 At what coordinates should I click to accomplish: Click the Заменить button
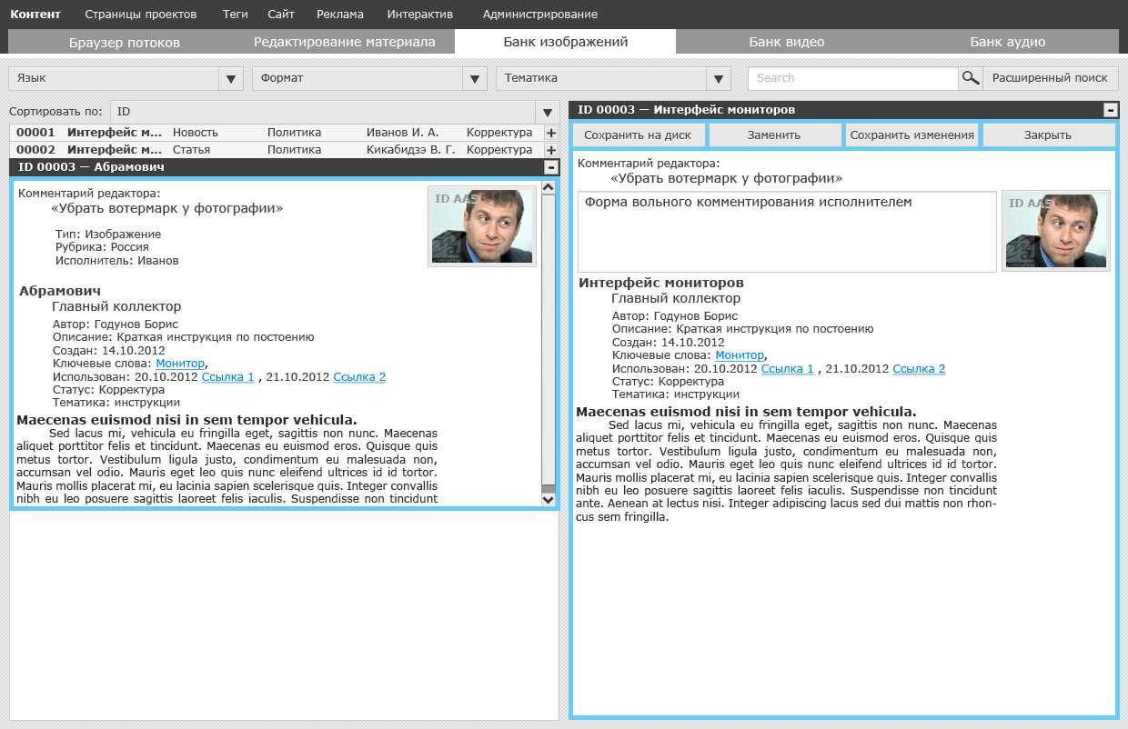774,135
